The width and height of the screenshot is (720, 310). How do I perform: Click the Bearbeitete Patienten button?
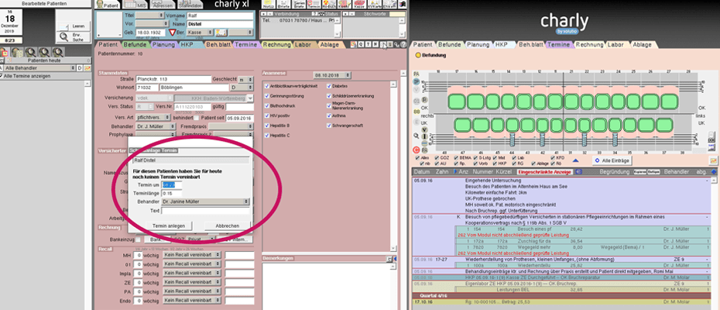coord(44,3)
